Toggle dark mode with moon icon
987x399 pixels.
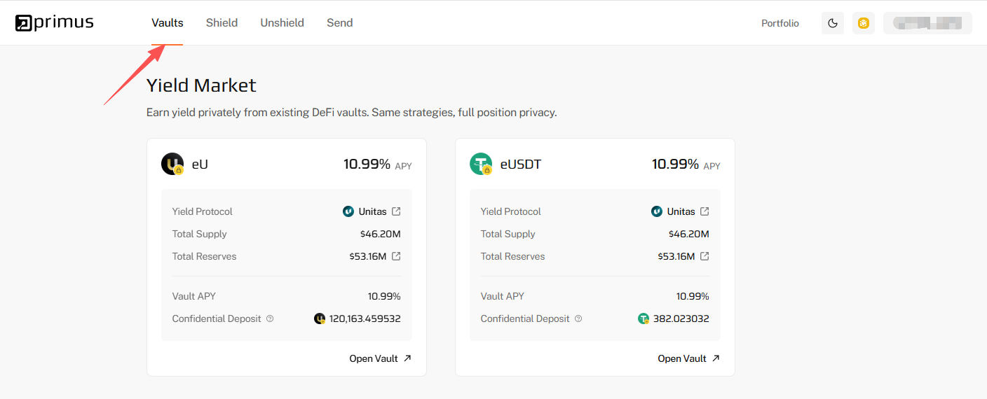click(x=833, y=23)
